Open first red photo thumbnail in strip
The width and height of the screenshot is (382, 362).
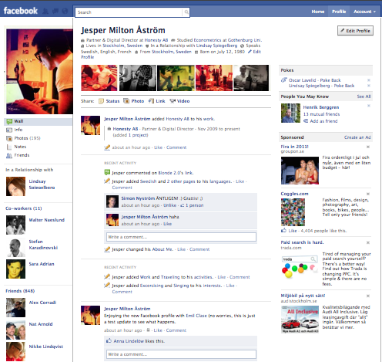coord(99,78)
